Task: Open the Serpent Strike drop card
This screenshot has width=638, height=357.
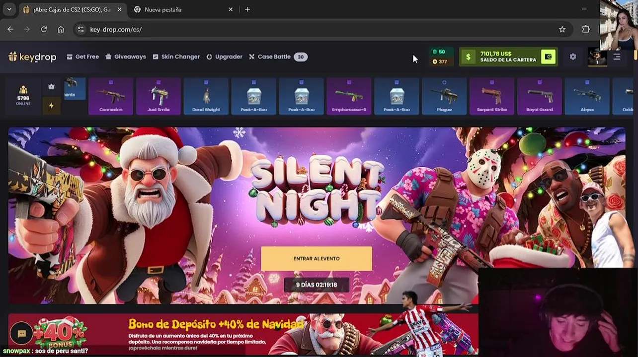Action: pos(492,96)
